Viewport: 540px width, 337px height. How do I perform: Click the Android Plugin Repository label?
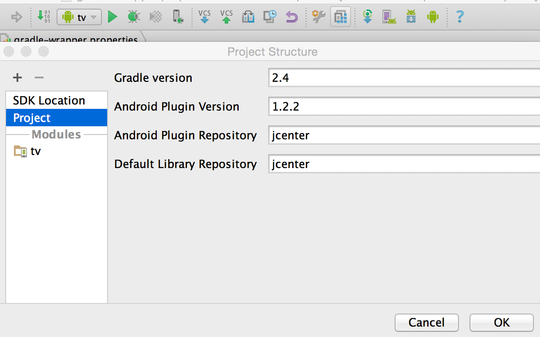click(186, 135)
